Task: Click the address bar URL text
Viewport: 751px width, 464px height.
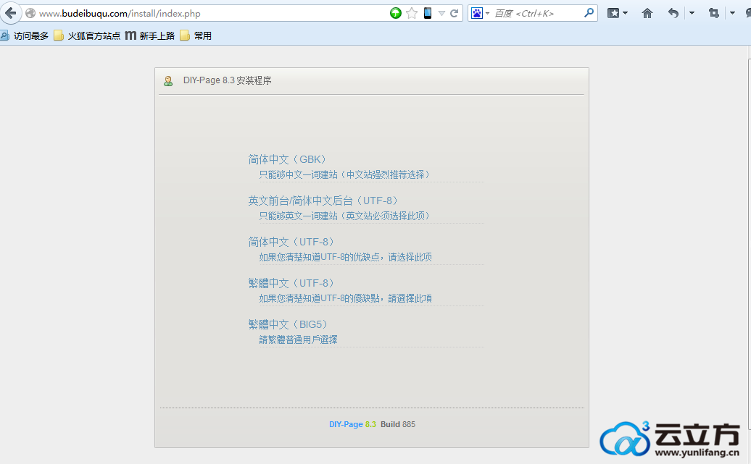Action: (x=120, y=14)
